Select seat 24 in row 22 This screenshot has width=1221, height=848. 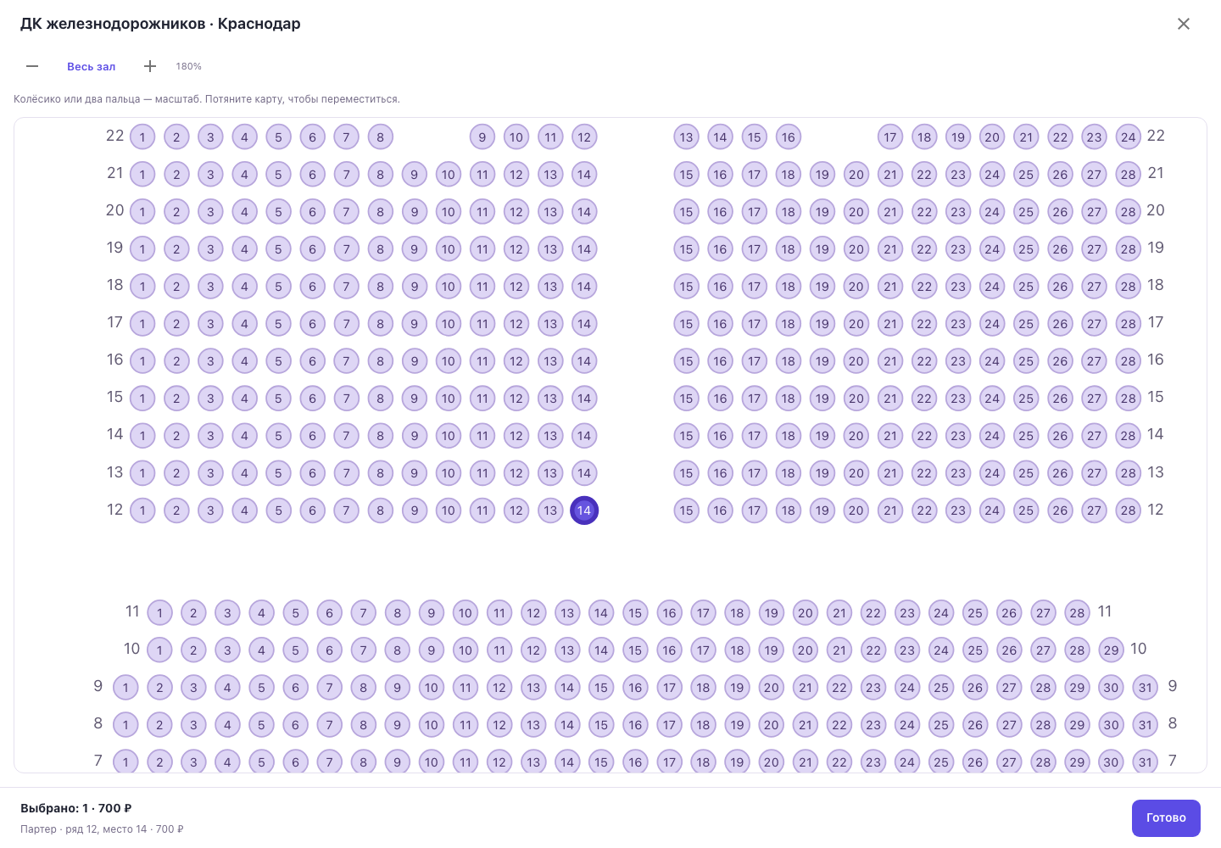tap(1128, 137)
